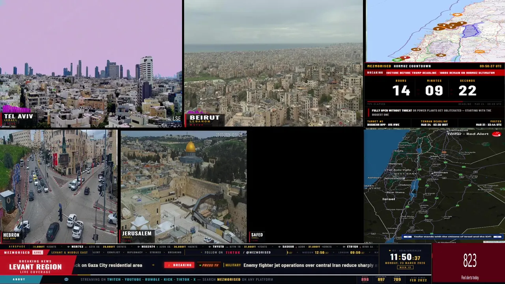505x284 pixels.
Task: Select the LEVANT & MIDDLE EAST tab
Action: click(x=69, y=252)
